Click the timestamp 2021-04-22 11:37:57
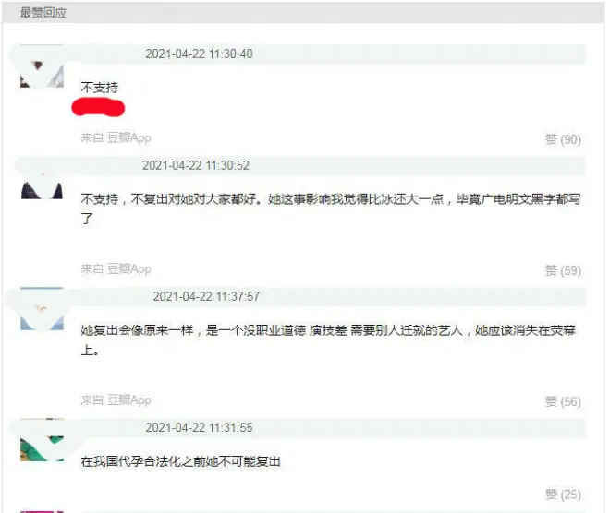The height and width of the screenshot is (513, 610). 206,297
